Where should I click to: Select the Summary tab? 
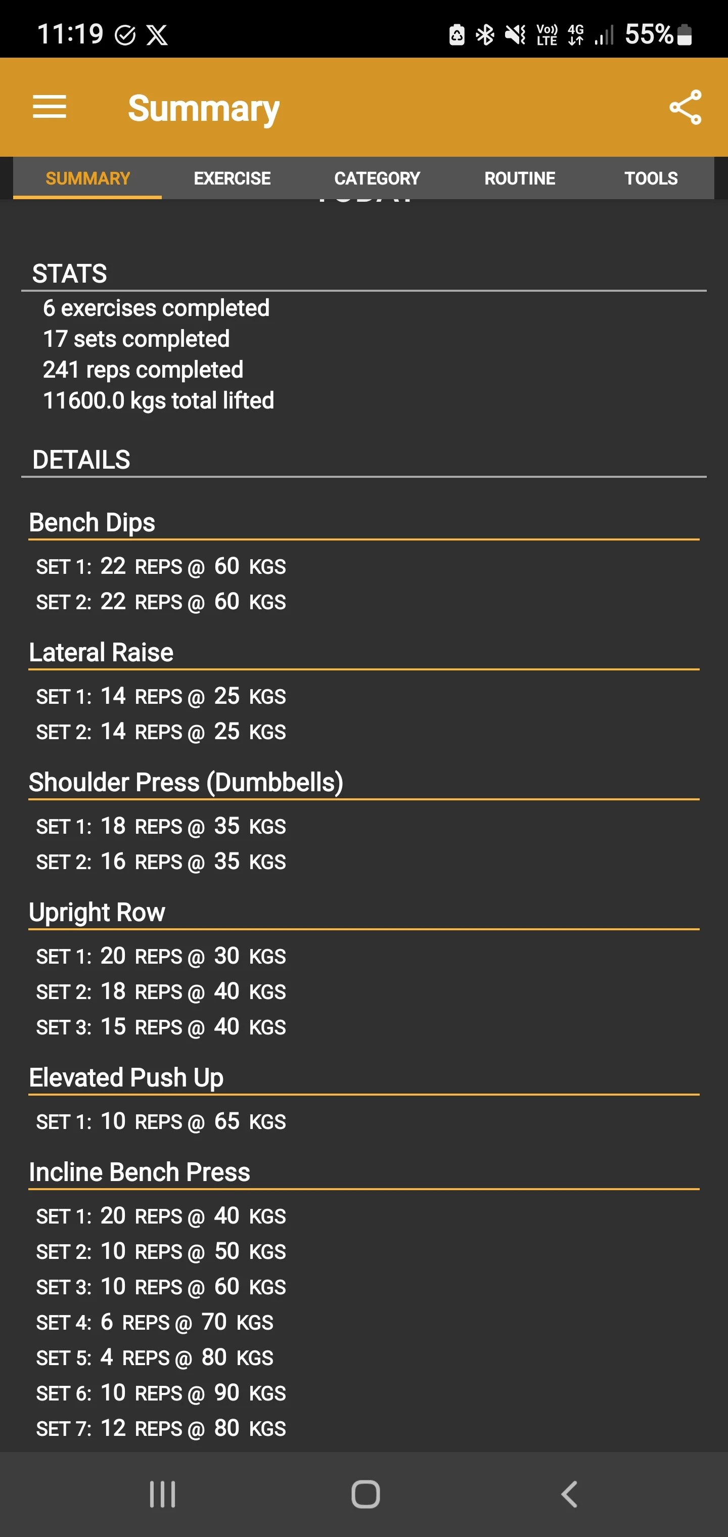88,178
